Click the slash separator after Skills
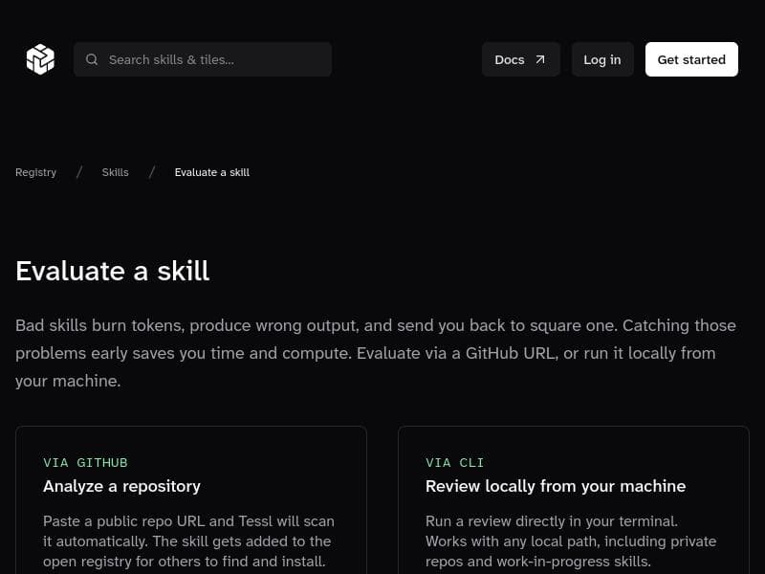 point(151,172)
